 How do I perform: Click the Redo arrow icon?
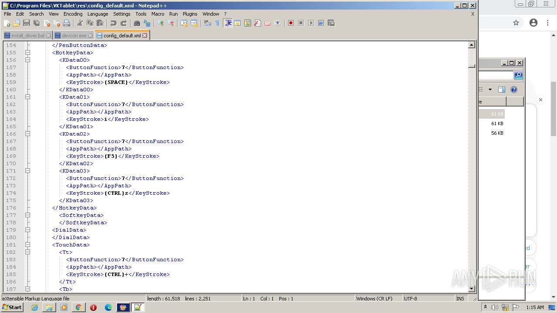point(124,23)
